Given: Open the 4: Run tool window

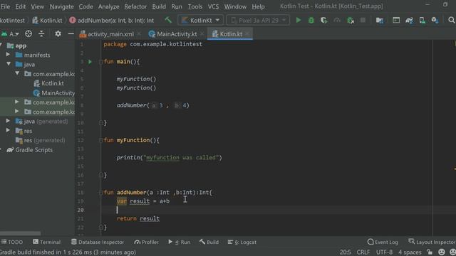Looking at the screenshot, I should (179, 242).
